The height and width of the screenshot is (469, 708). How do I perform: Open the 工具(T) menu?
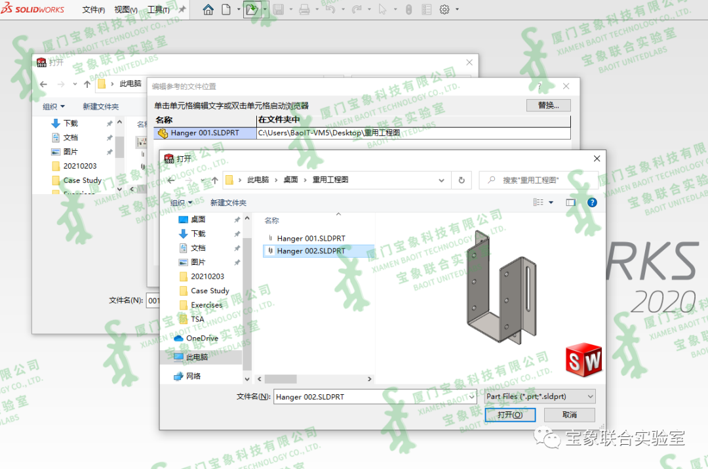coord(159,9)
